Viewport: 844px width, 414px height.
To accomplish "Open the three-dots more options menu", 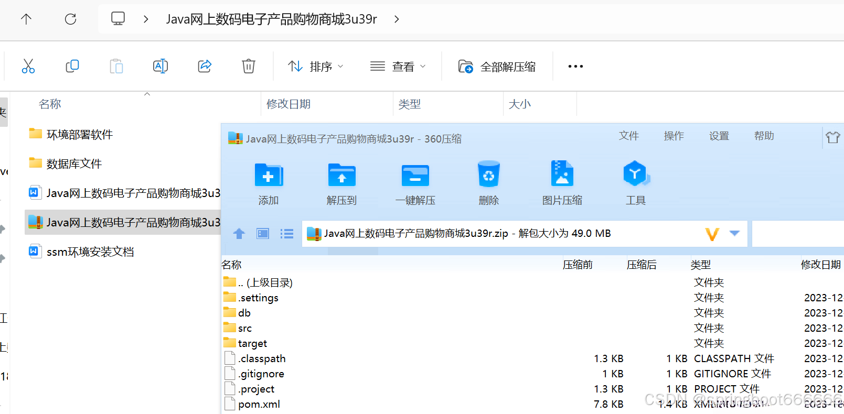I will (575, 67).
